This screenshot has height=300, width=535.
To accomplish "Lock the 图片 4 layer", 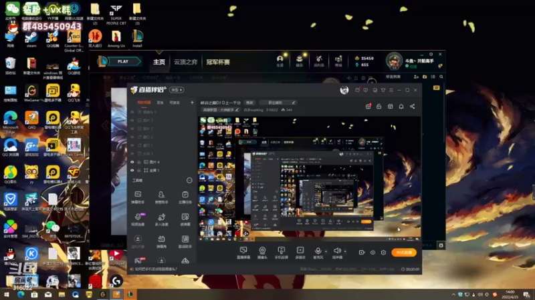I will pyautogui.click(x=139, y=162).
